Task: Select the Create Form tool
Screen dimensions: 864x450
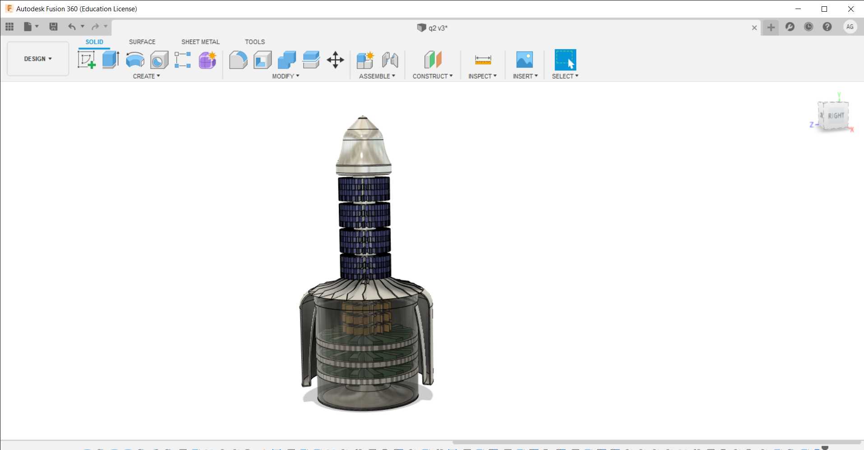Action: click(208, 60)
